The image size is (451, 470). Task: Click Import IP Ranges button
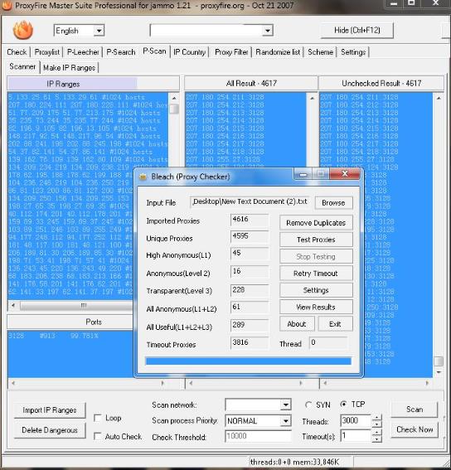coord(50,410)
